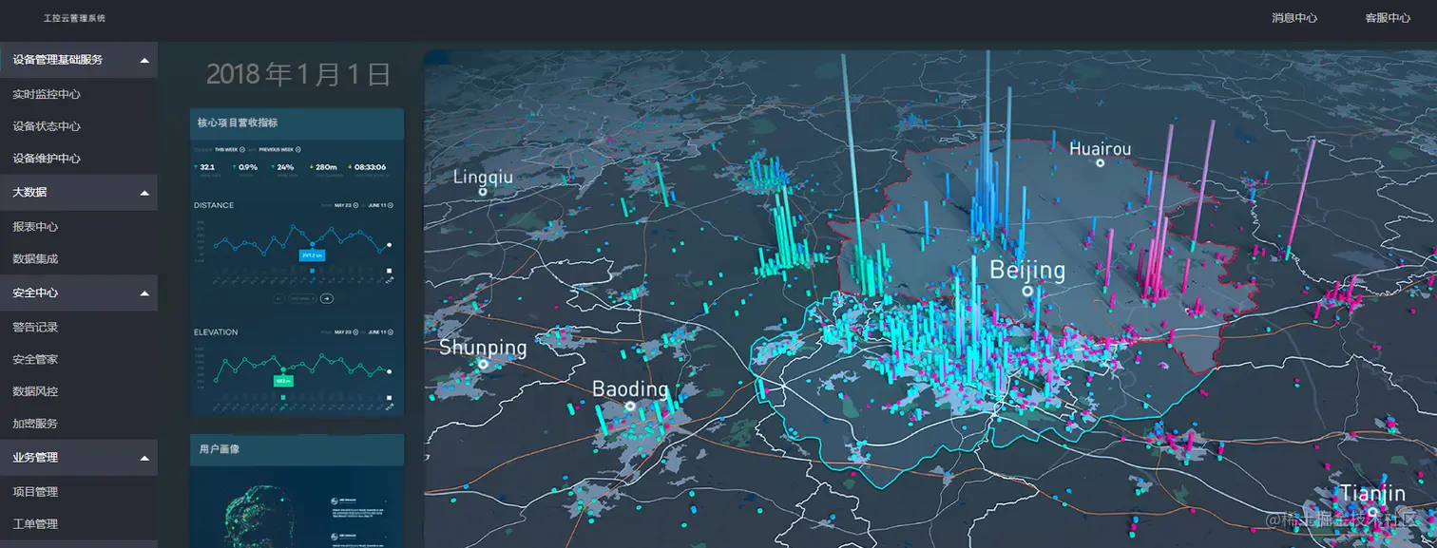Open 设备状态中心 in the sidebar
This screenshot has width=1437, height=548.
point(47,126)
